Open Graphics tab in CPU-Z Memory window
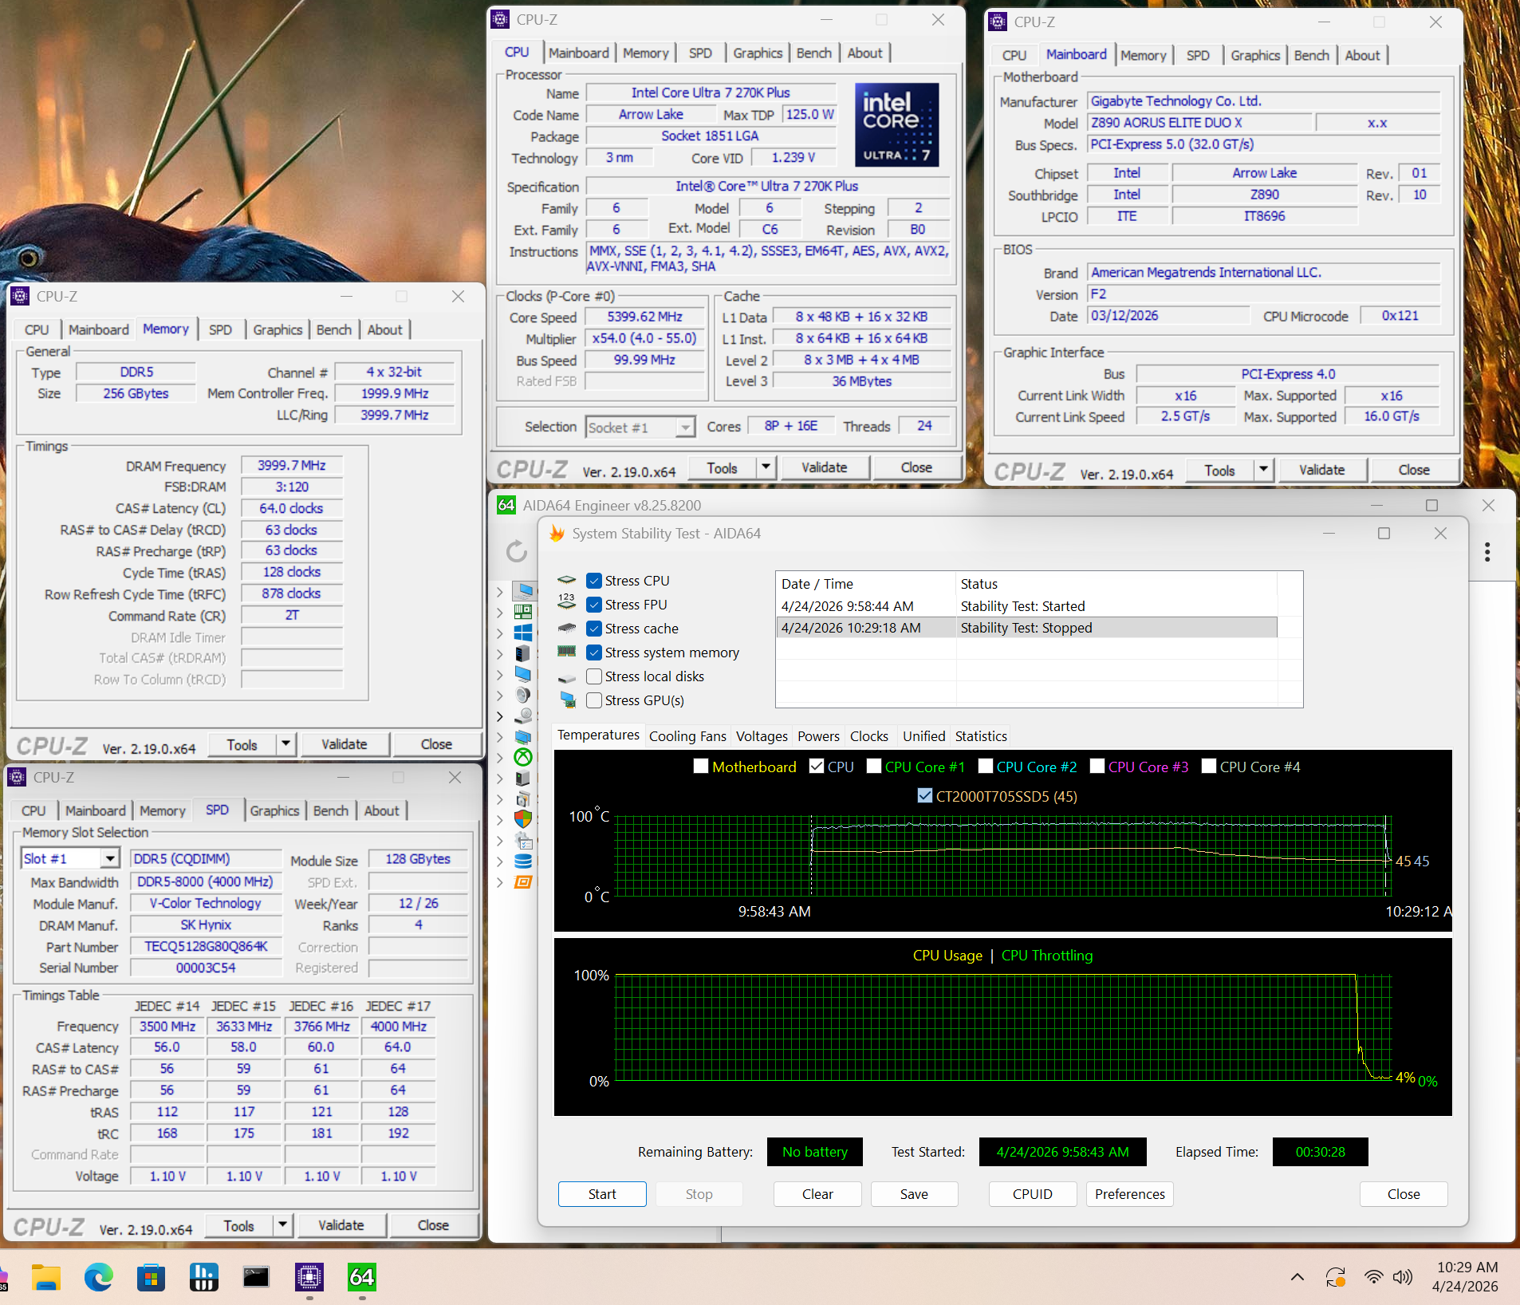1520x1305 pixels. (x=278, y=329)
